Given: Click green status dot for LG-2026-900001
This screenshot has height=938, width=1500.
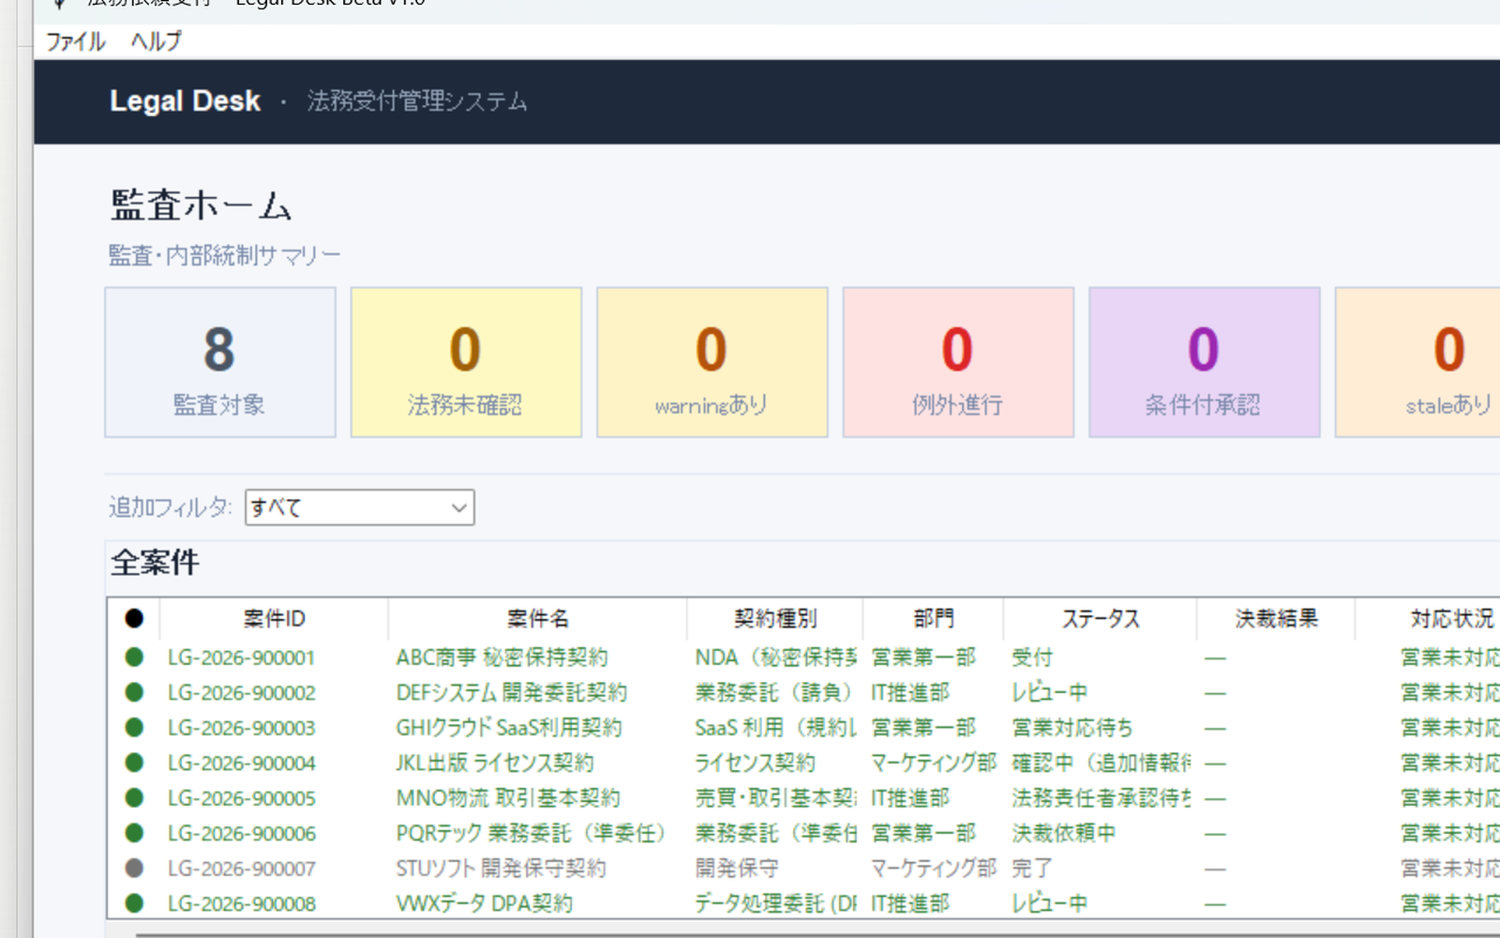Looking at the screenshot, I should tap(134, 658).
